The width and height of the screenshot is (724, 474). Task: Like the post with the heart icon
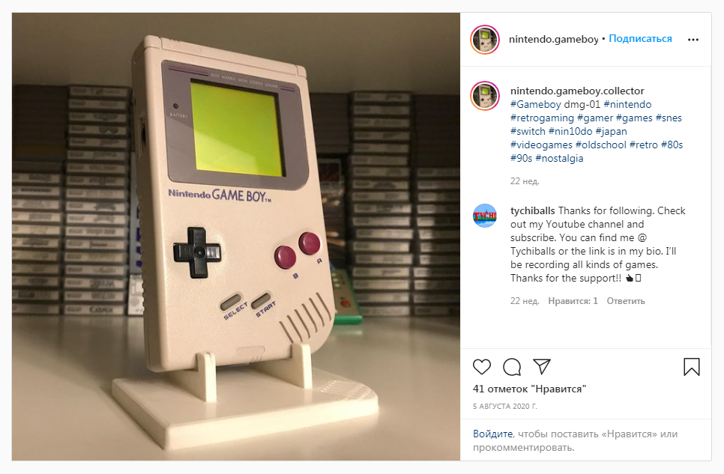(x=482, y=367)
